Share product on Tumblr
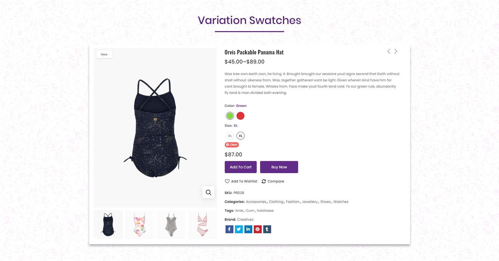Viewport: 499px width, 261px height. pyautogui.click(x=267, y=229)
